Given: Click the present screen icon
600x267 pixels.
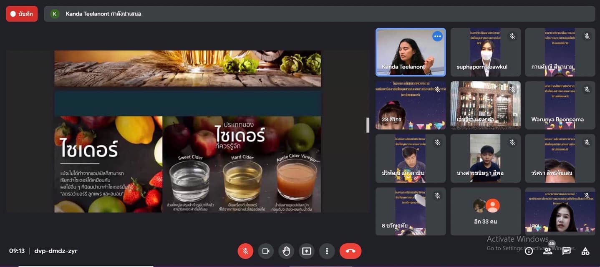Looking at the screenshot, I should [307, 251].
